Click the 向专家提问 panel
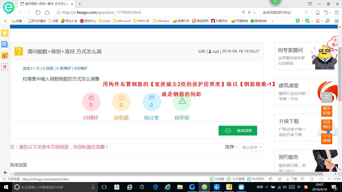This screenshot has height=192, width=342. [306, 56]
